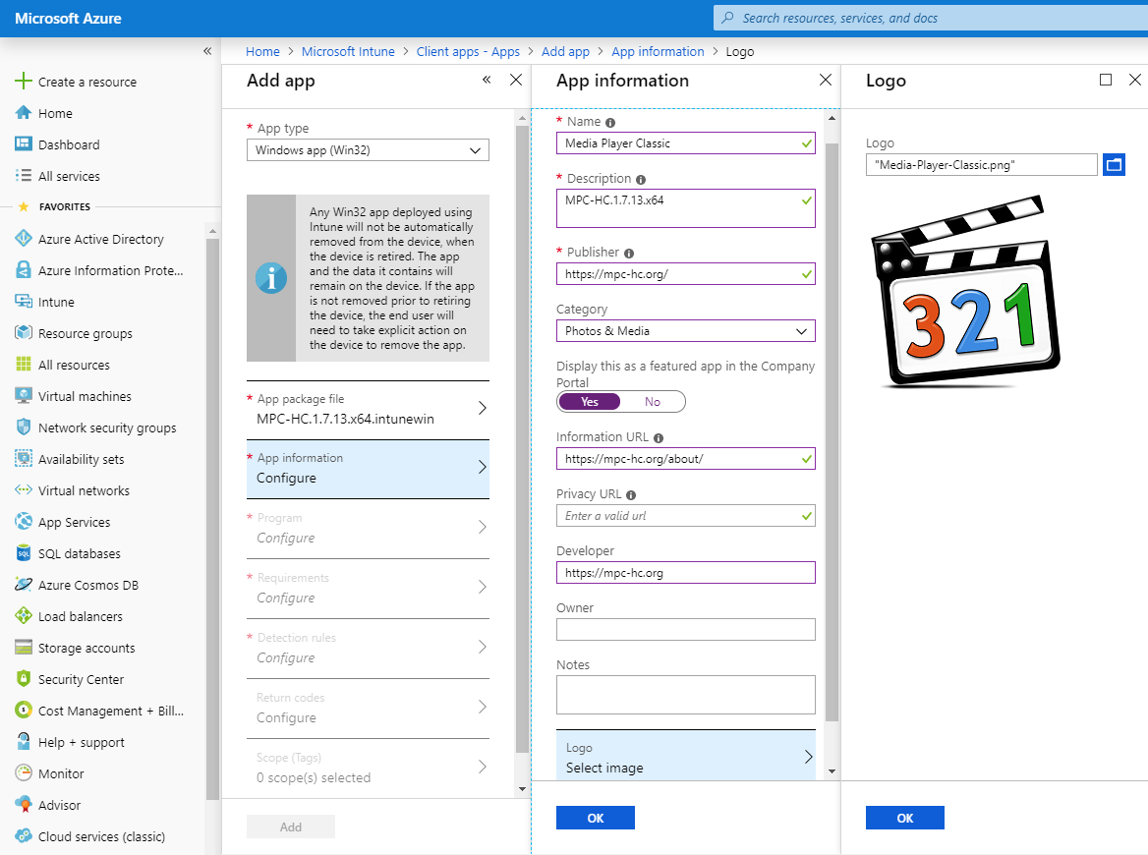The image size is (1148, 855).
Task: Click the Information URL field
Action: [x=685, y=459]
